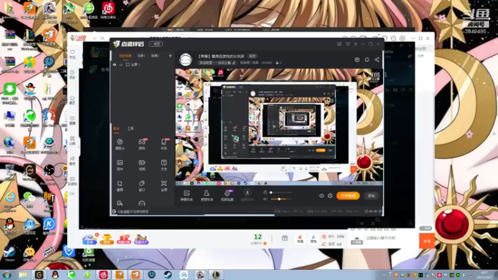This screenshot has height=280, width=498.
Task: Click the Modify title button
Action: point(253,56)
